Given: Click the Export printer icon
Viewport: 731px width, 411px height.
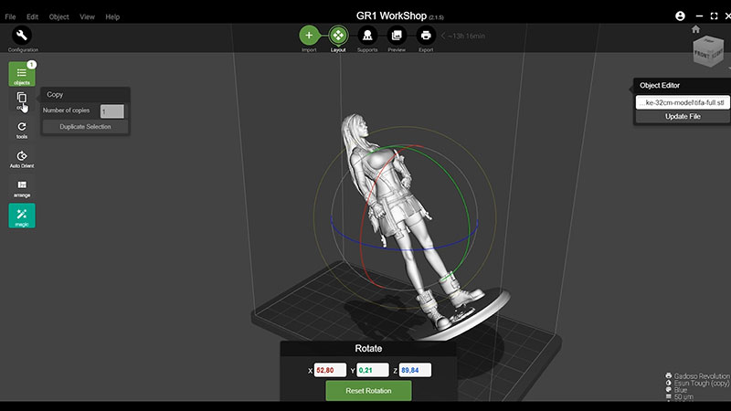Looking at the screenshot, I should (426, 35).
